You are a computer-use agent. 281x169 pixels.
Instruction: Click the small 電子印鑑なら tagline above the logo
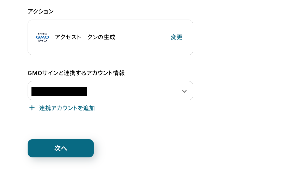click(43, 34)
